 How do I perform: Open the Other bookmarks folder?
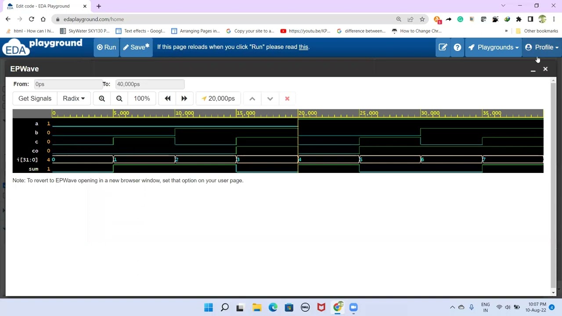tap(537, 31)
